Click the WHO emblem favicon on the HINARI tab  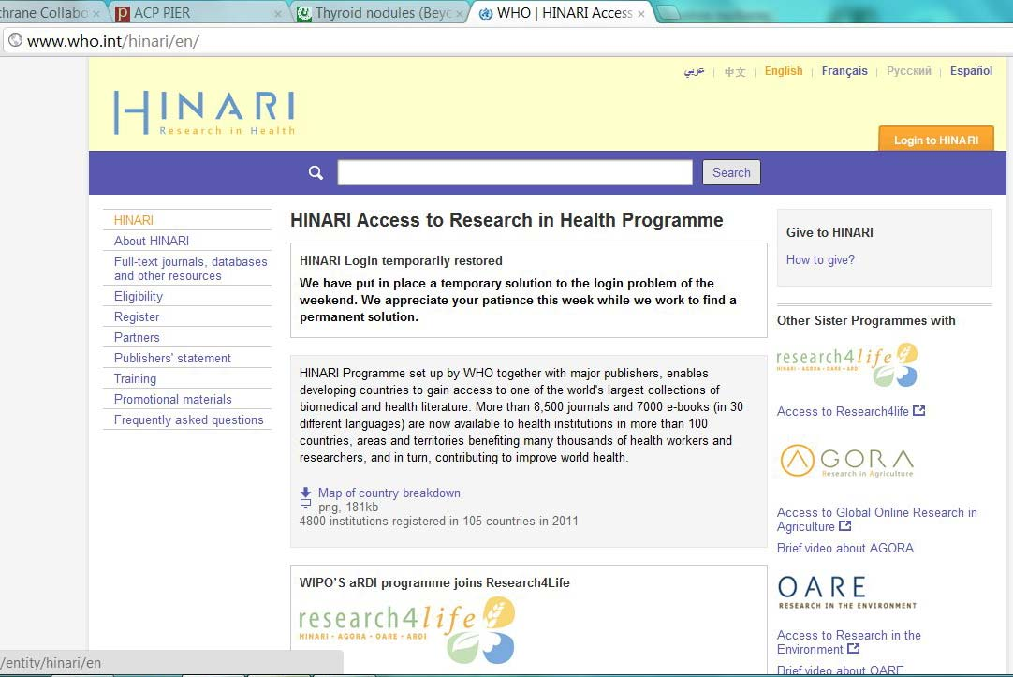coord(486,13)
